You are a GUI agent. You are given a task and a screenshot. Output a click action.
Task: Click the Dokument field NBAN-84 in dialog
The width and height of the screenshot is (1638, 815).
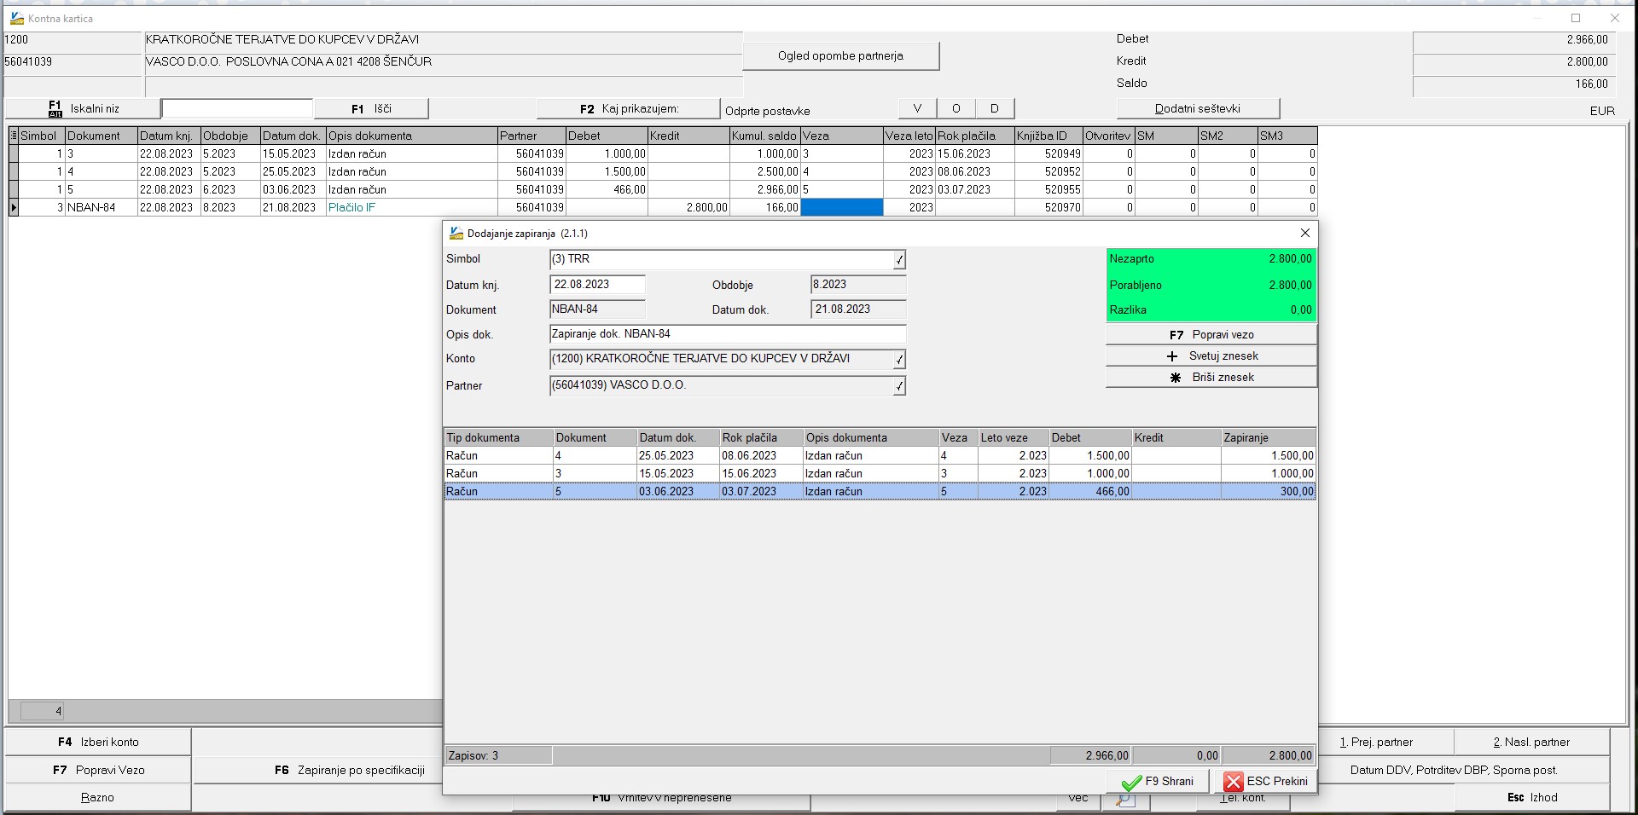point(598,309)
